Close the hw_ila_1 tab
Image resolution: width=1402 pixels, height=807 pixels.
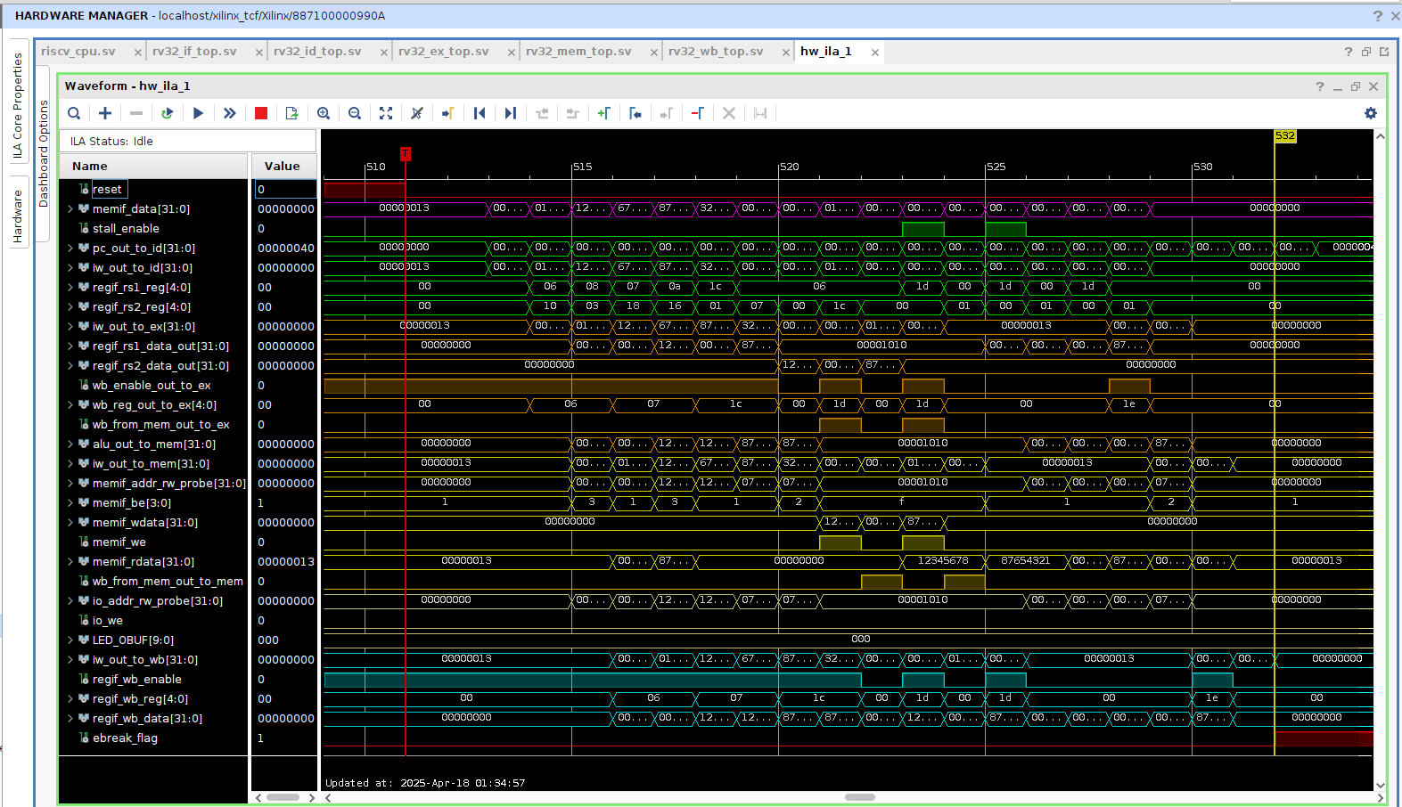(875, 53)
